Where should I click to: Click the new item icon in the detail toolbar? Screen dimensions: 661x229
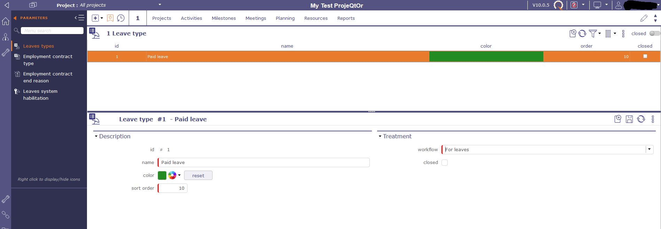(x=618, y=119)
